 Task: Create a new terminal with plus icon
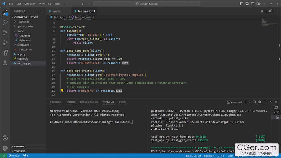tap(246, 102)
